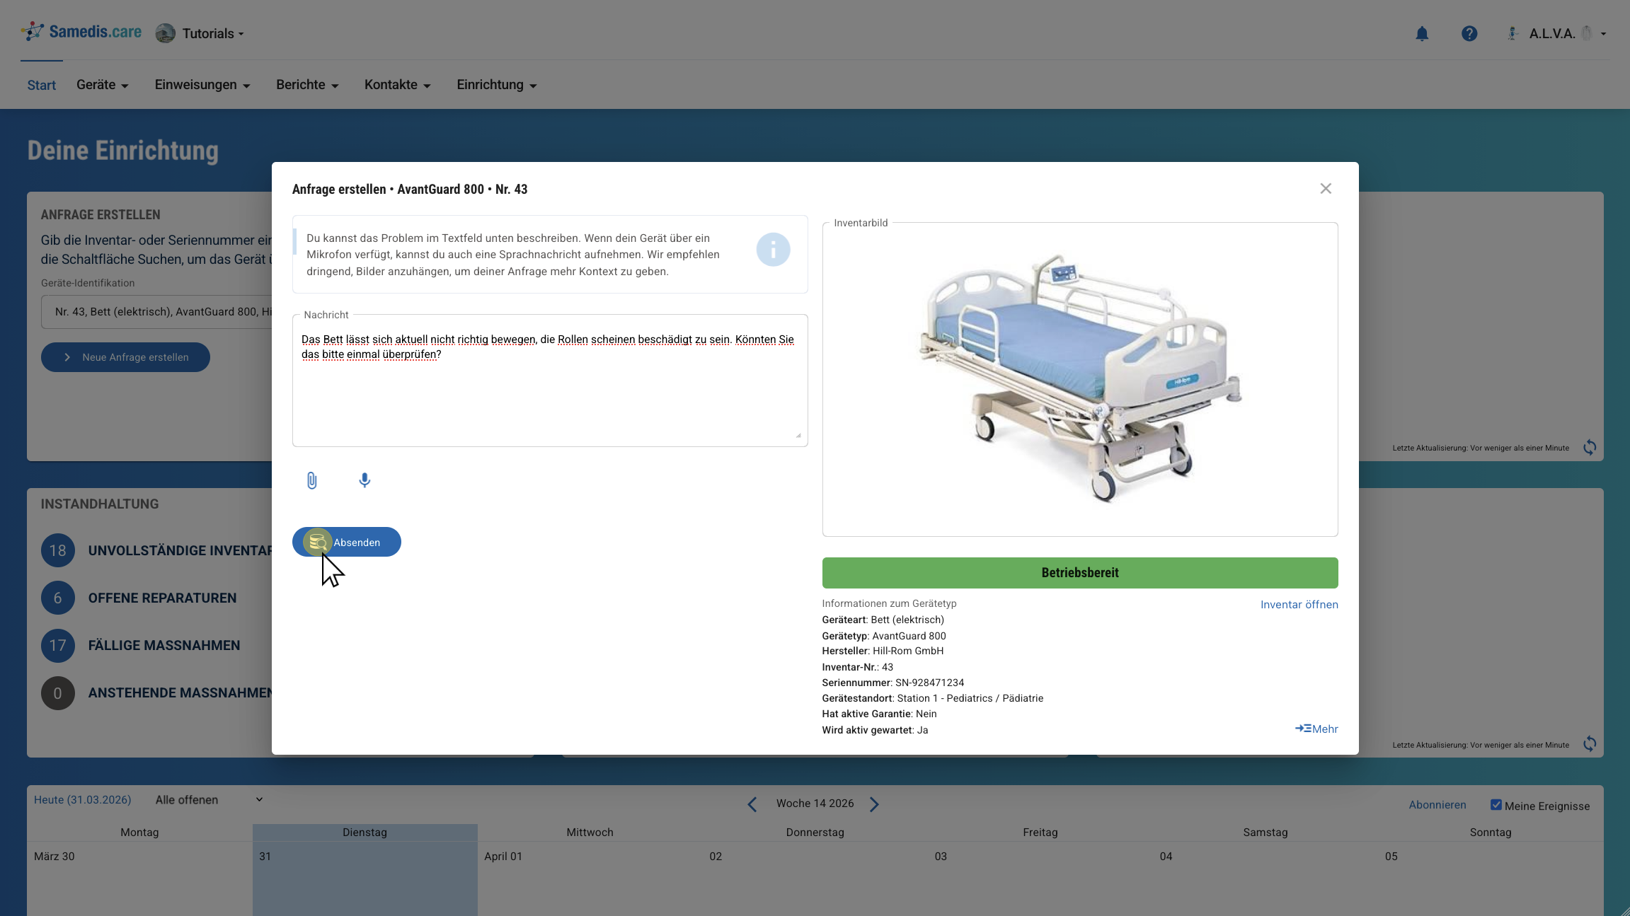Open the Tutorials dropdown
This screenshot has height=916, width=1630.
coord(212,33)
